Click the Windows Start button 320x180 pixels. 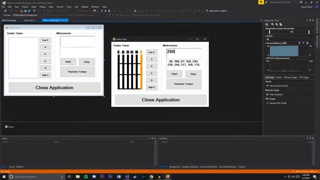click(x=4, y=176)
